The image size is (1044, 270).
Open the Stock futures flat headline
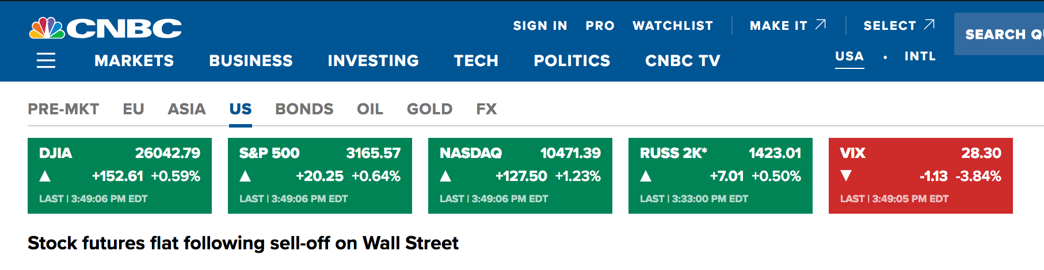(243, 243)
